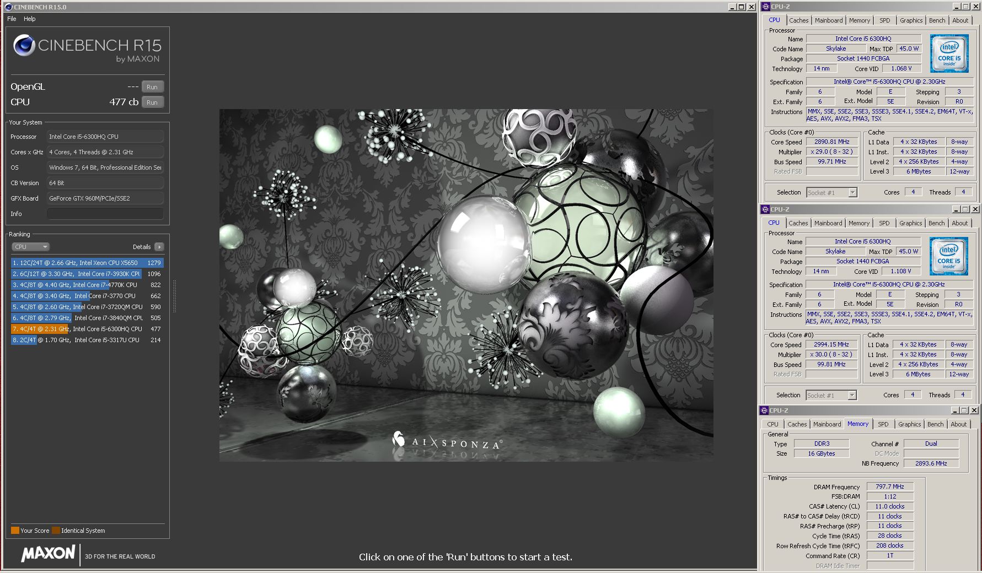Click the memory Size value 16 GBytes
The height and width of the screenshot is (573, 982).
point(821,453)
